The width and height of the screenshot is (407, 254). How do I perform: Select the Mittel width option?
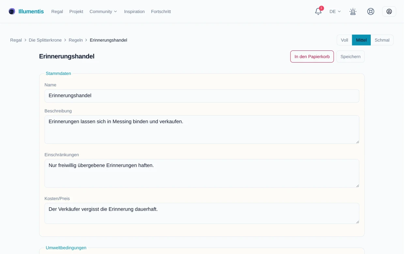(361, 40)
